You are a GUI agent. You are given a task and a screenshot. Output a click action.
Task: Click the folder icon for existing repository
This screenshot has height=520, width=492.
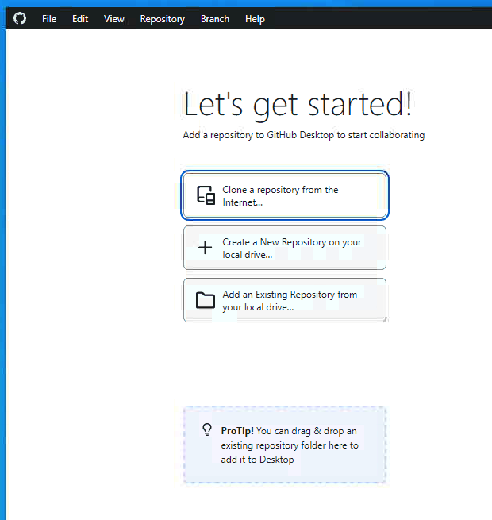(206, 300)
